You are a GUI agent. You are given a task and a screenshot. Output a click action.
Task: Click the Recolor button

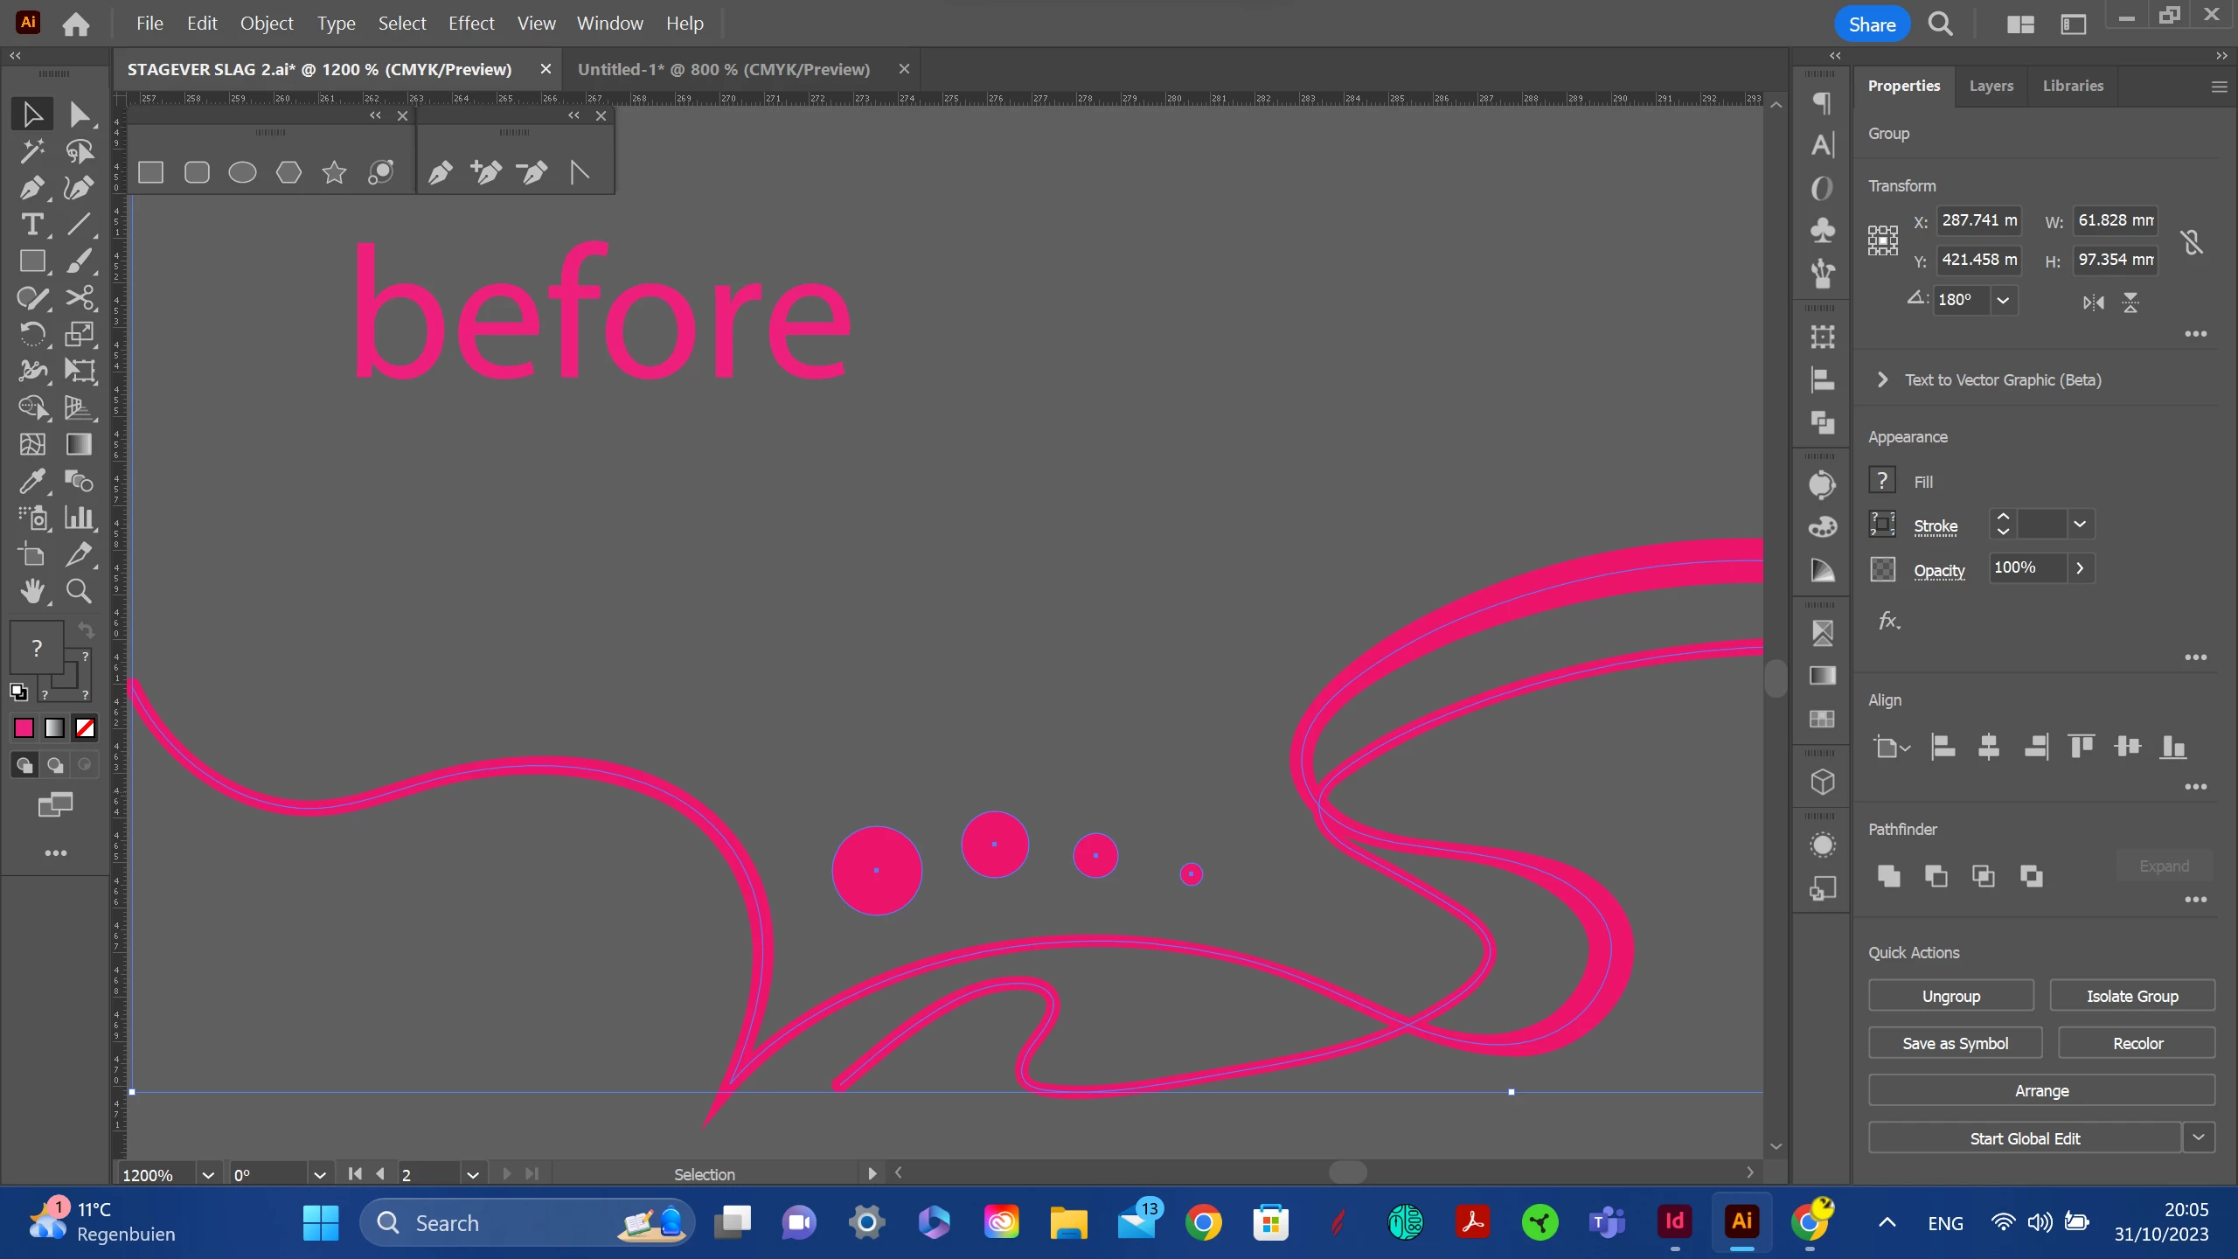[x=2137, y=1043]
